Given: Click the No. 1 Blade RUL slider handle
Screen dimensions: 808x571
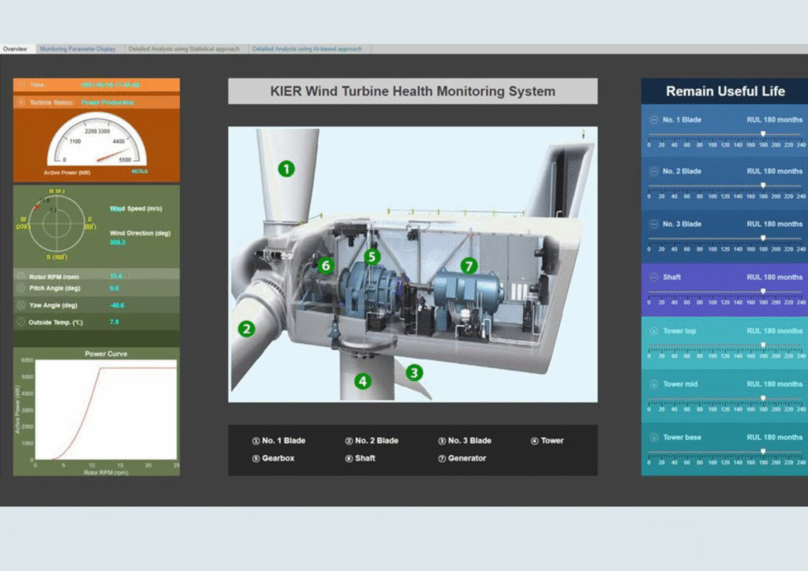Looking at the screenshot, I should (x=763, y=133).
